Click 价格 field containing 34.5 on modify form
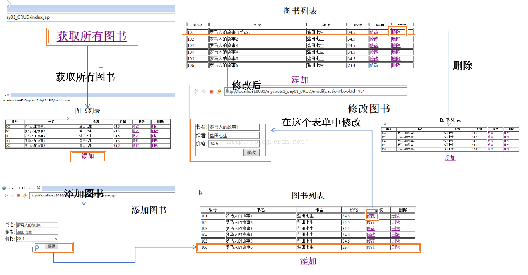 click(x=234, y=144)
